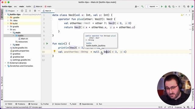Run with coverage icon in toolbar
Viewport: 195px width, 109px height.
tap(169, 7)
